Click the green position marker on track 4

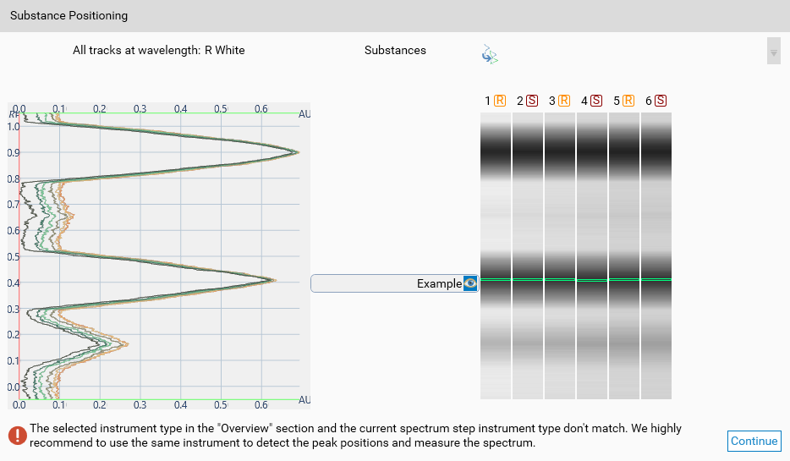[x=592, y=280]
